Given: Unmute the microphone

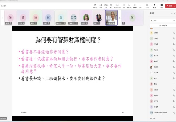Looking at the screenshot, I should click(x=154, y=5).
